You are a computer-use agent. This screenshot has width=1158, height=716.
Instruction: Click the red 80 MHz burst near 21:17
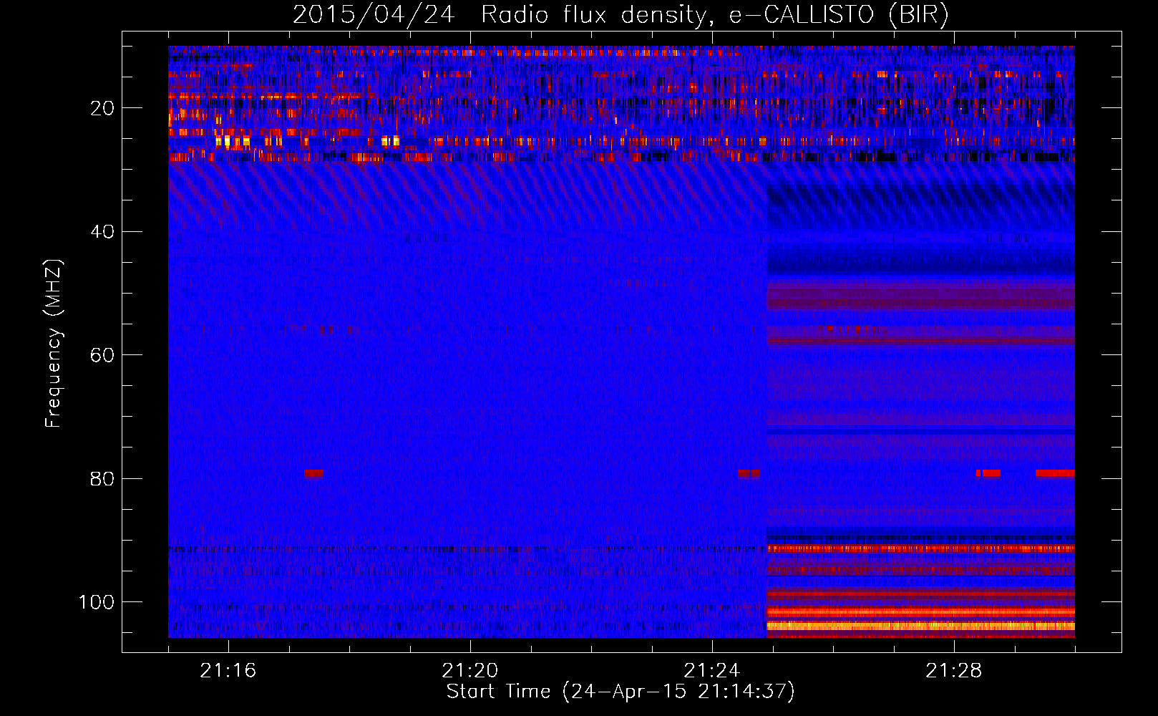(313, 473)
